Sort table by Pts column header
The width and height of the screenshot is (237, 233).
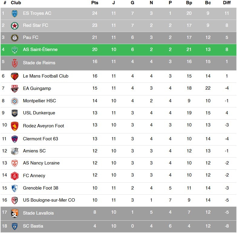point(95,3)
